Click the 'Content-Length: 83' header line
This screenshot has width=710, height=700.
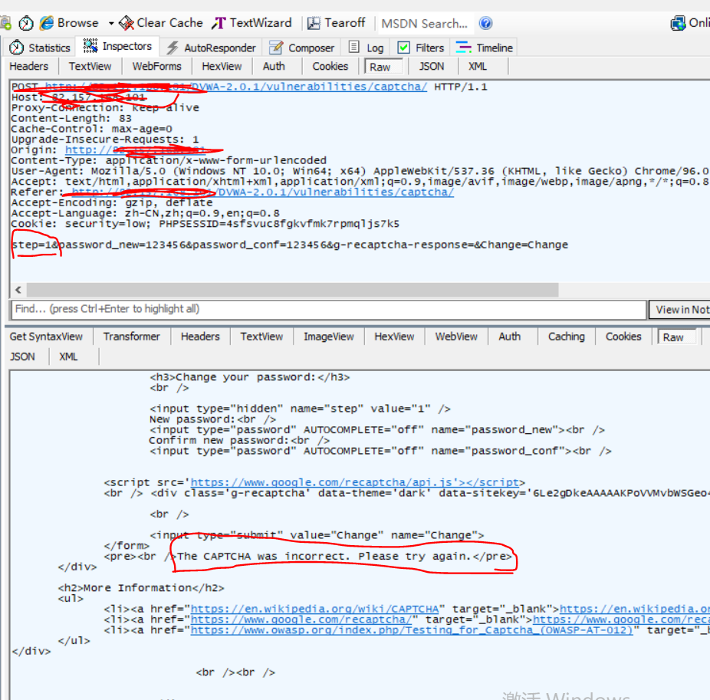pyautogui.click(x=71, y=119)
